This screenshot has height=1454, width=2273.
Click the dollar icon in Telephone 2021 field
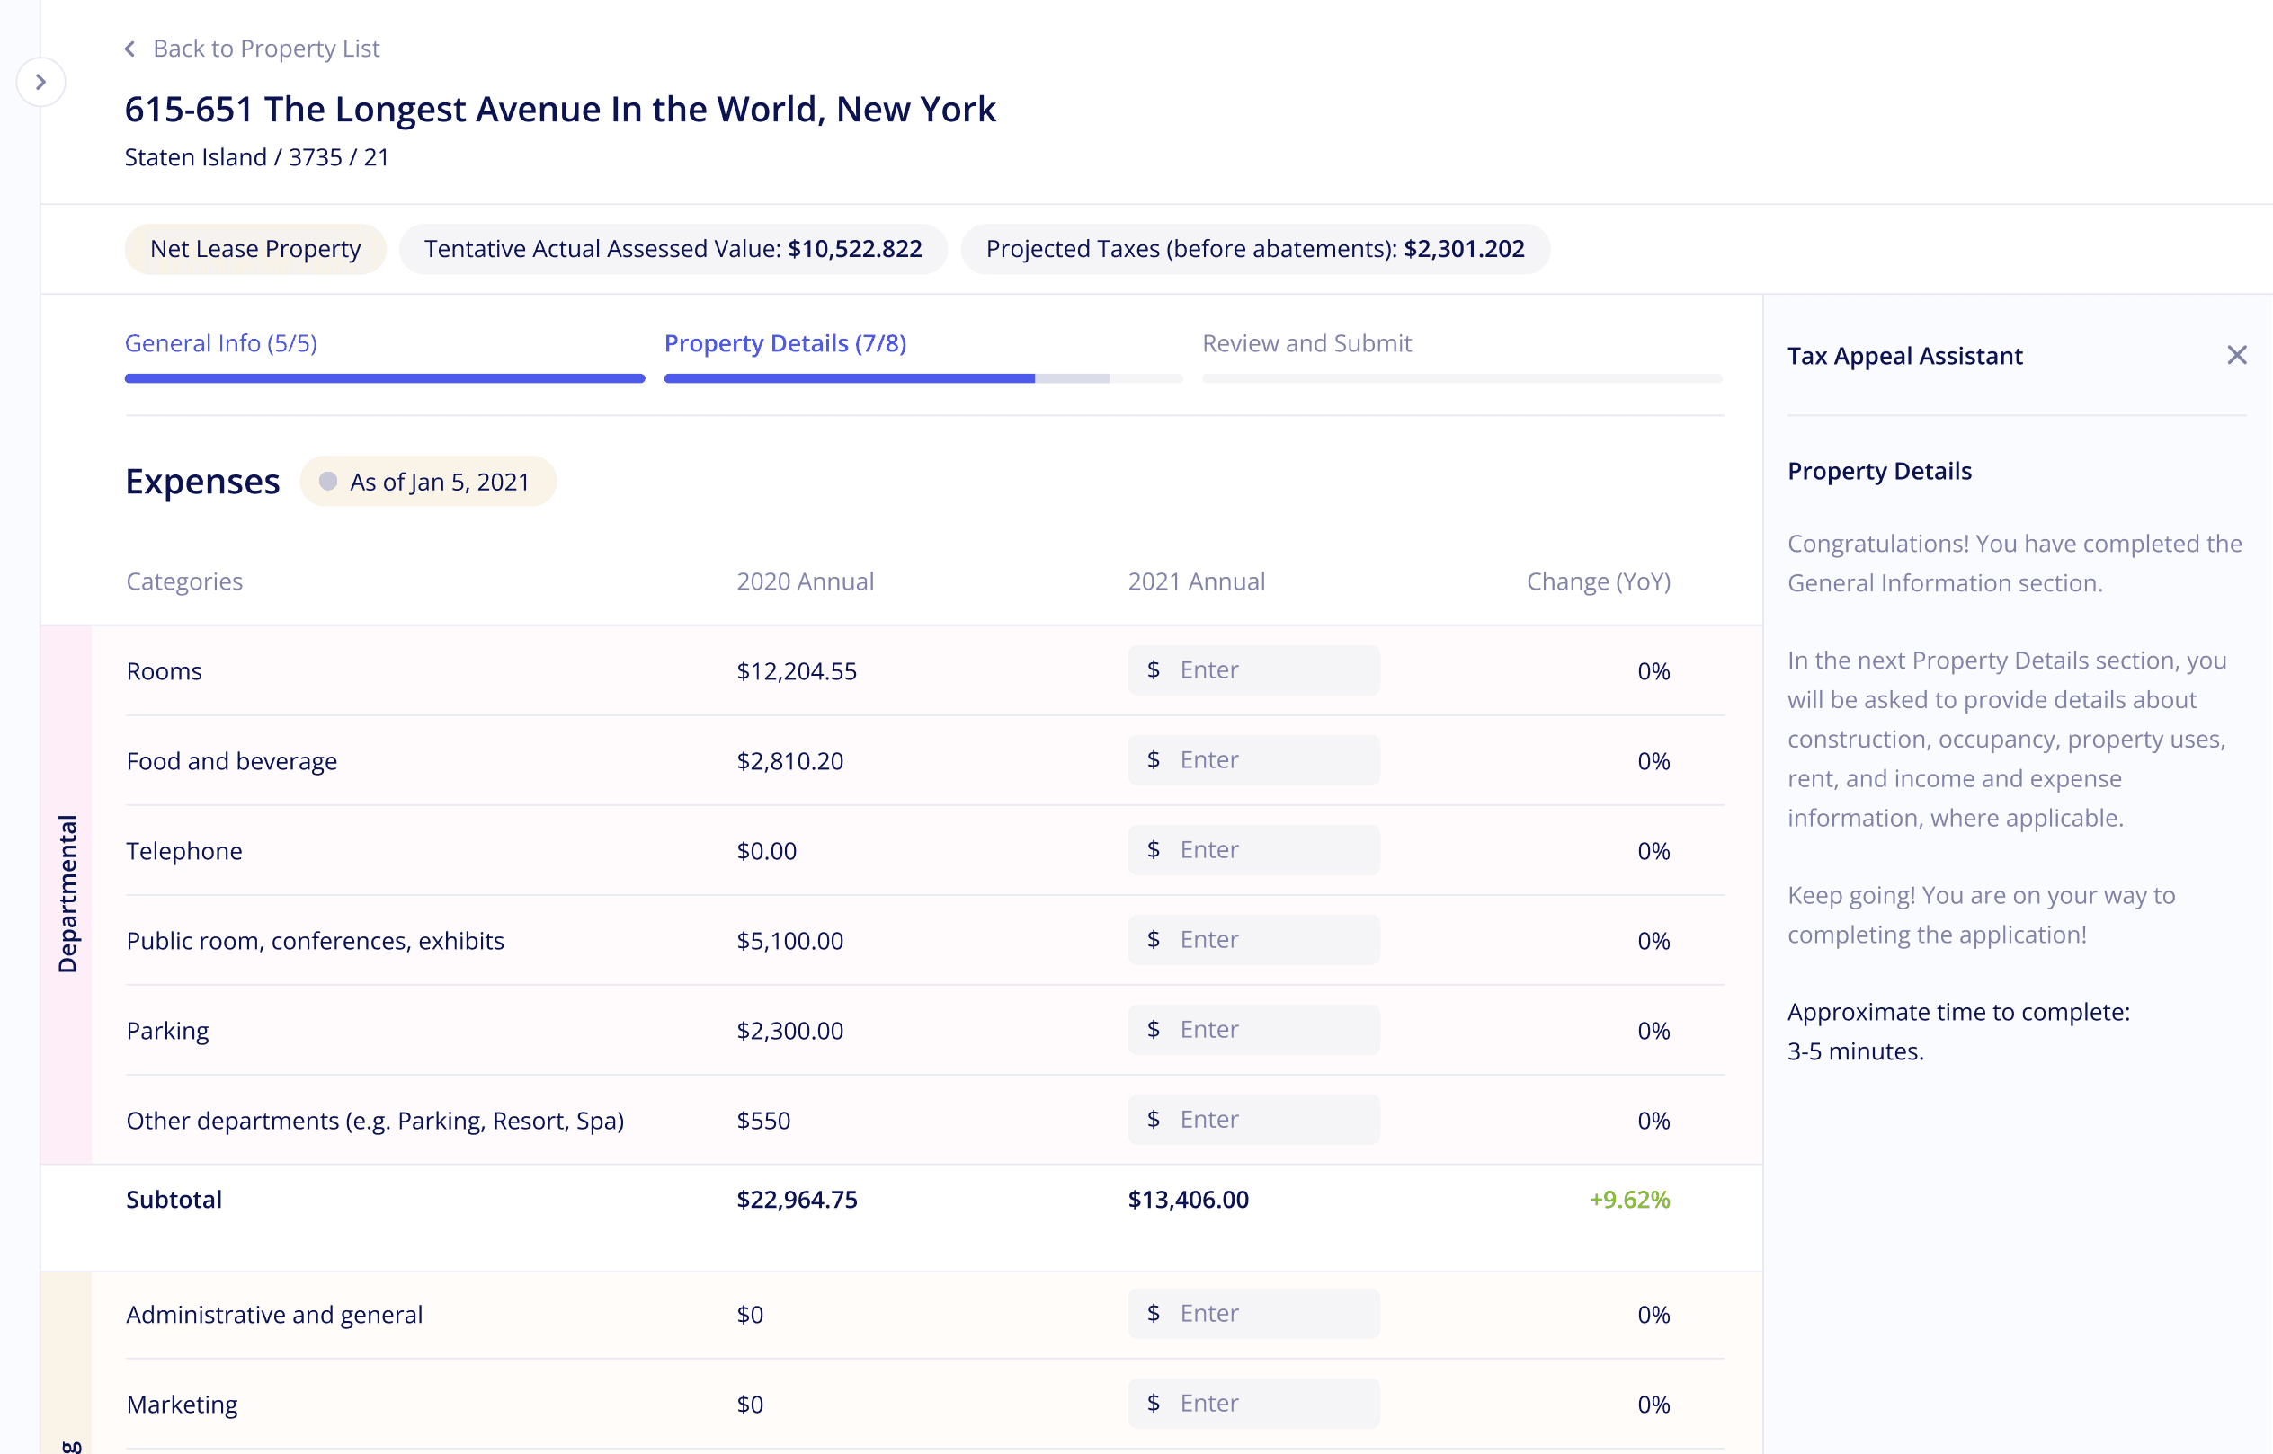(1154, 849)
